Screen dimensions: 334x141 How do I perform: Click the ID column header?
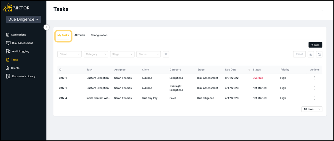pos(60,70)
